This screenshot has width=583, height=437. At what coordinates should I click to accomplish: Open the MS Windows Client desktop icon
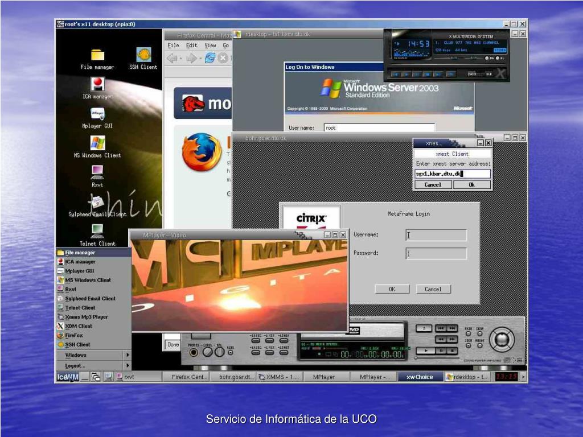[97, 147]
